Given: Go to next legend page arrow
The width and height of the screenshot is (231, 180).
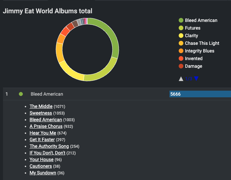Looking at the screenshot, I should point(196,79).
